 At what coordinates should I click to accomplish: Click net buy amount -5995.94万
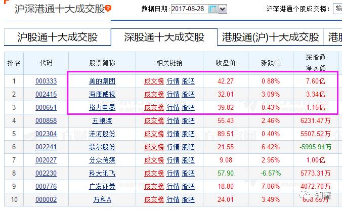click(x=315, y=147)
